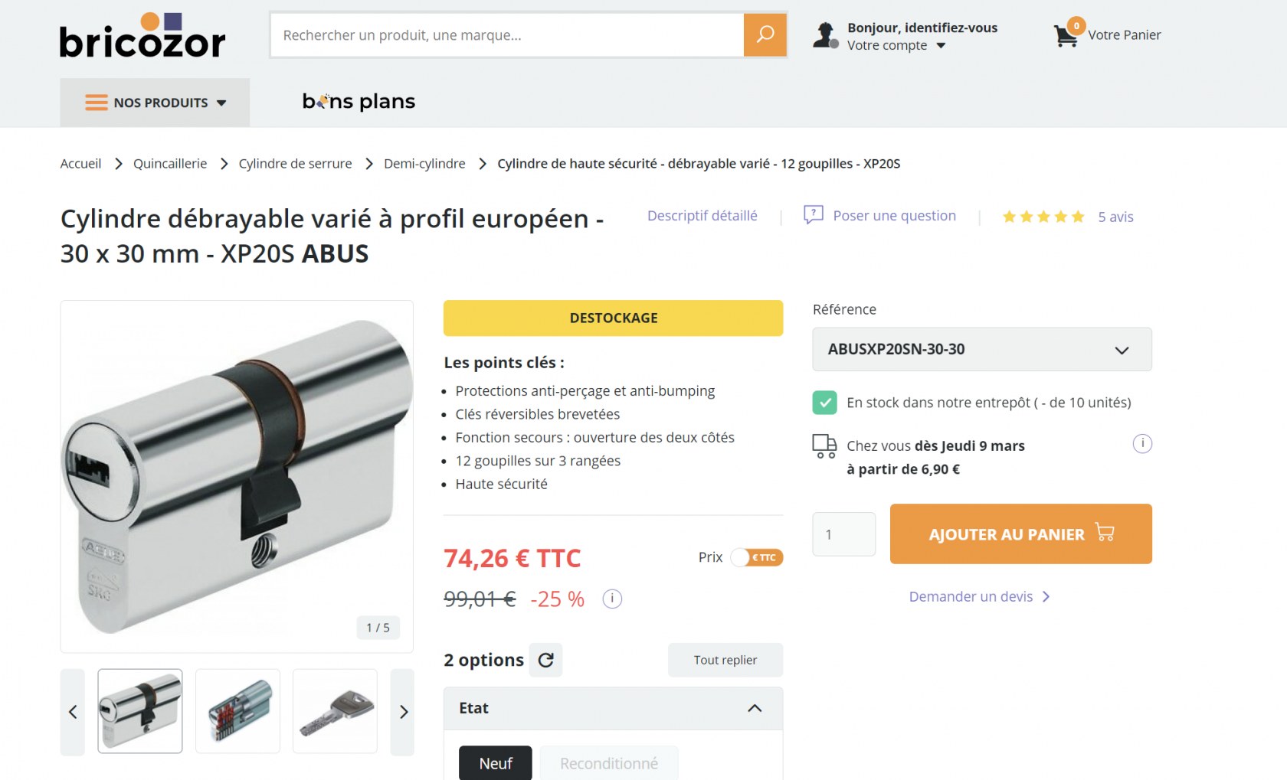Click the delivery info circle icon
The image size is (1287, 780).
click(1141, 444)
